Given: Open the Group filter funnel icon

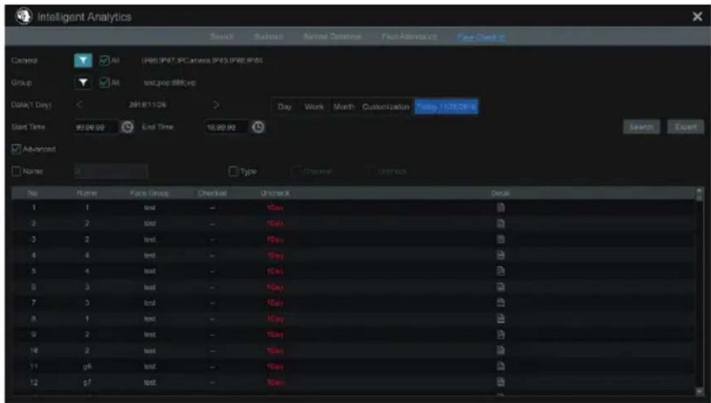Looking at the screenshot, I should 83,82.
